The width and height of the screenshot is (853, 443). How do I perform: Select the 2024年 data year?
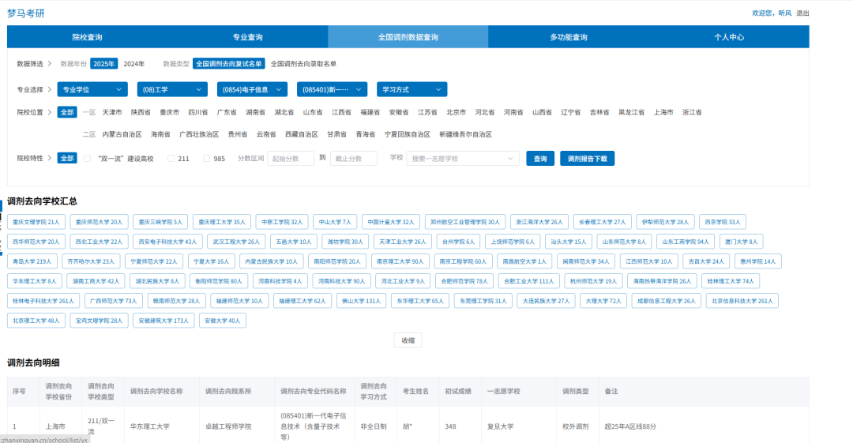click(x=133, y=64)
